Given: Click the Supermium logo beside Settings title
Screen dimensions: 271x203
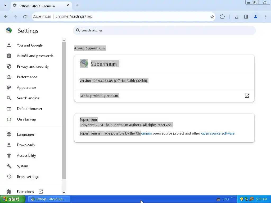Looking at the screenshot, I should (x=9, y=31).
